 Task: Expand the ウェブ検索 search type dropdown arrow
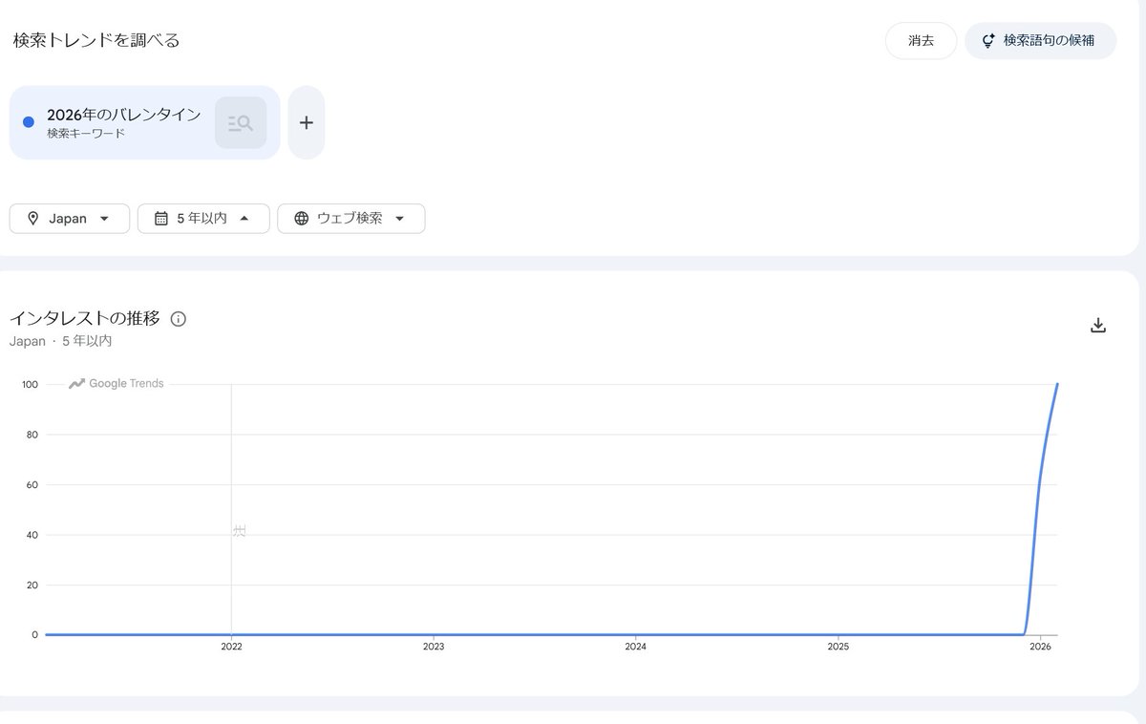pyautogui.click(x=399, y=219)
